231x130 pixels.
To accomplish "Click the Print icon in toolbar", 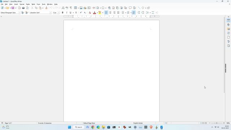I will click(23, 8).
